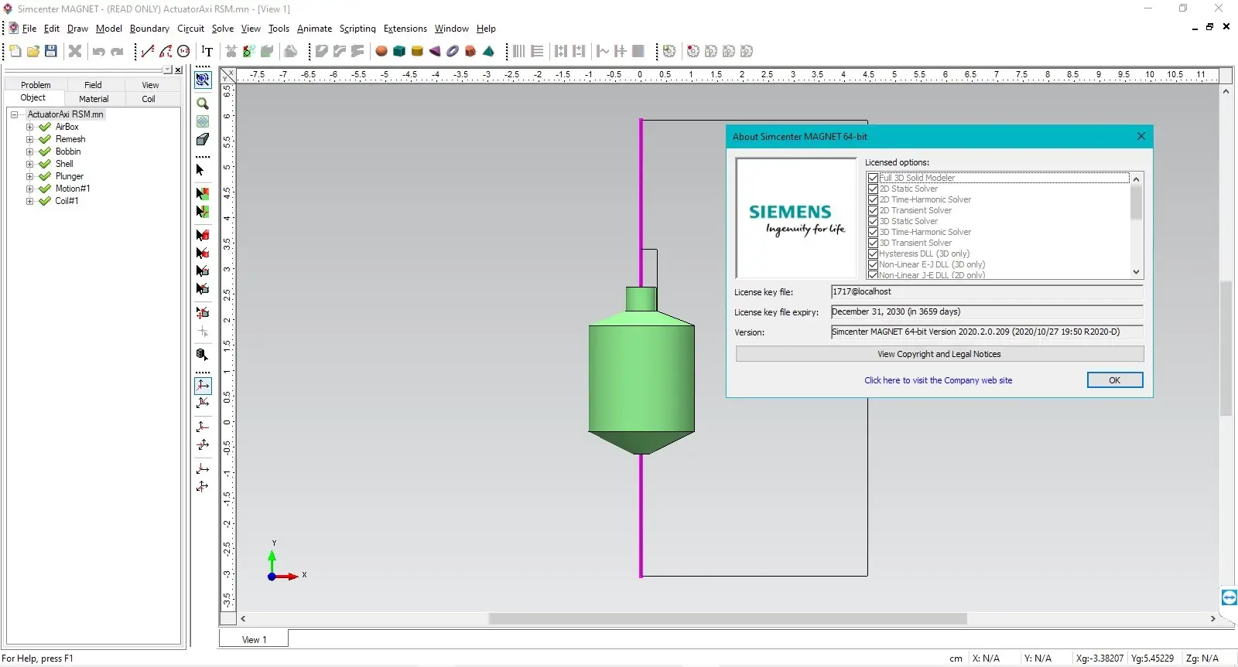Click the horizontal scrollbar under the viewport
This screenshot has width=1238, height=667.
tap(727, 619)
